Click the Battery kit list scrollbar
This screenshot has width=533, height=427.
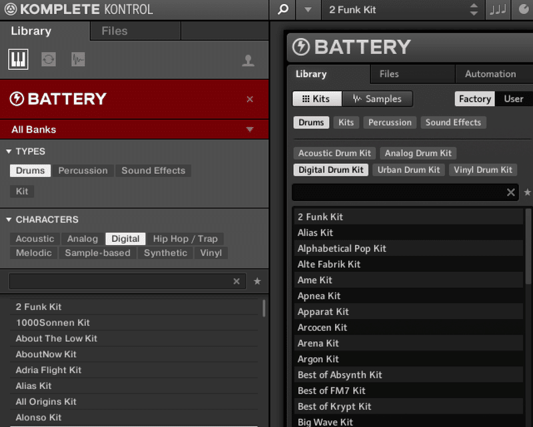[528, 246]
